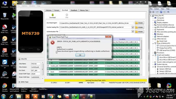Click the Authentication File input field
Image resolution: width=176 pixels, height=99 pixels.
click(x=95, y=32)
